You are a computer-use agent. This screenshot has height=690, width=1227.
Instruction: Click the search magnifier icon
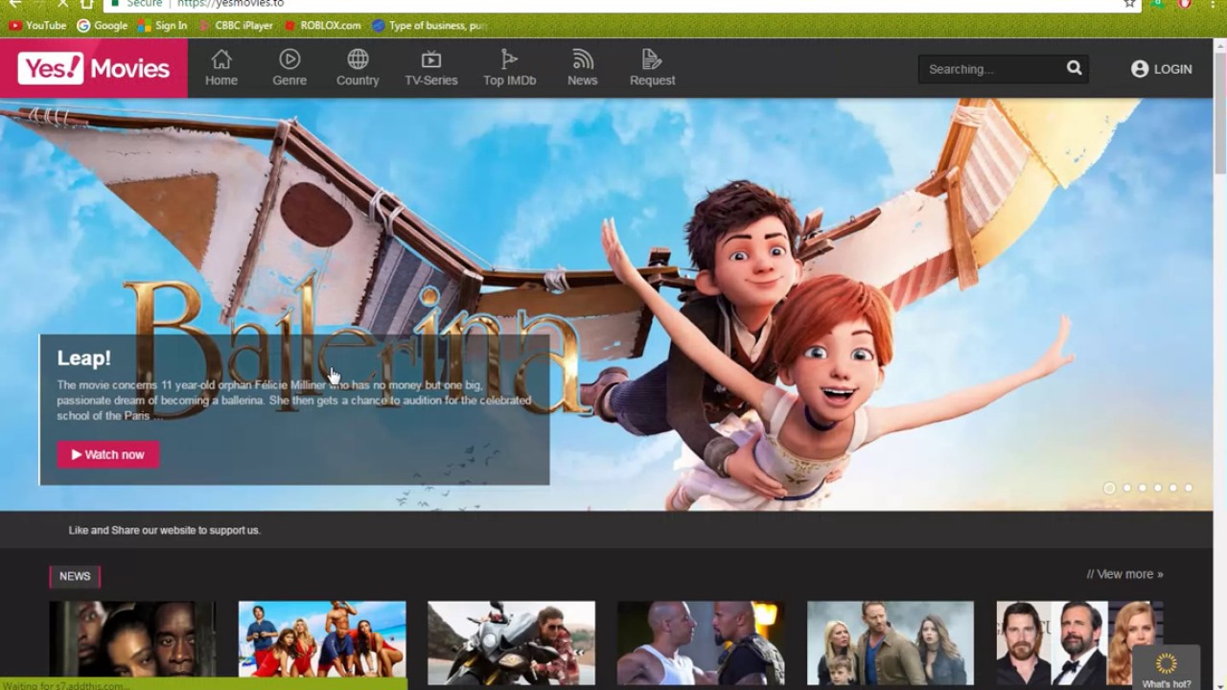click(1075, 68)
